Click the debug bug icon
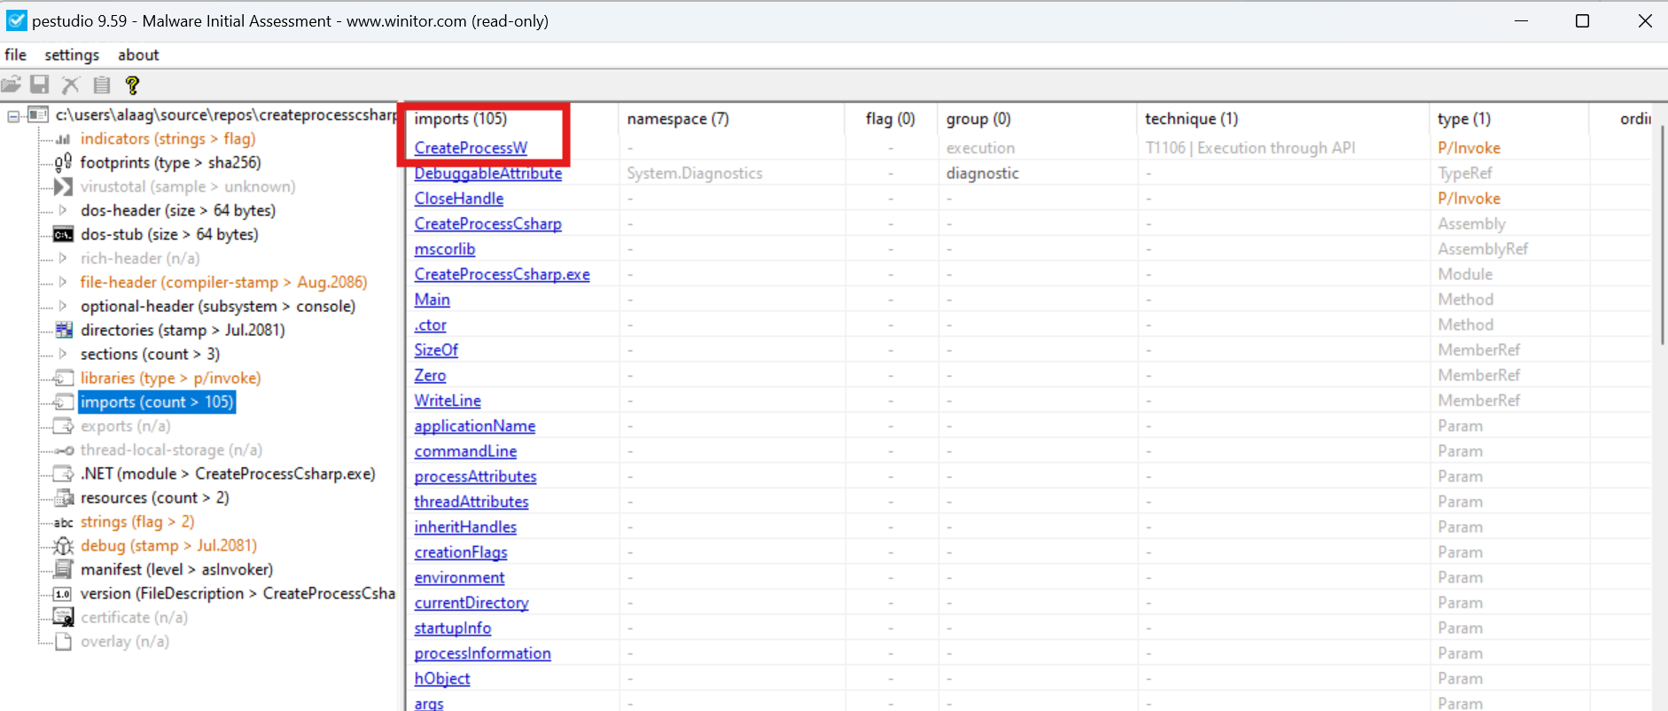 pyautogui.click(x=63, y=546)
